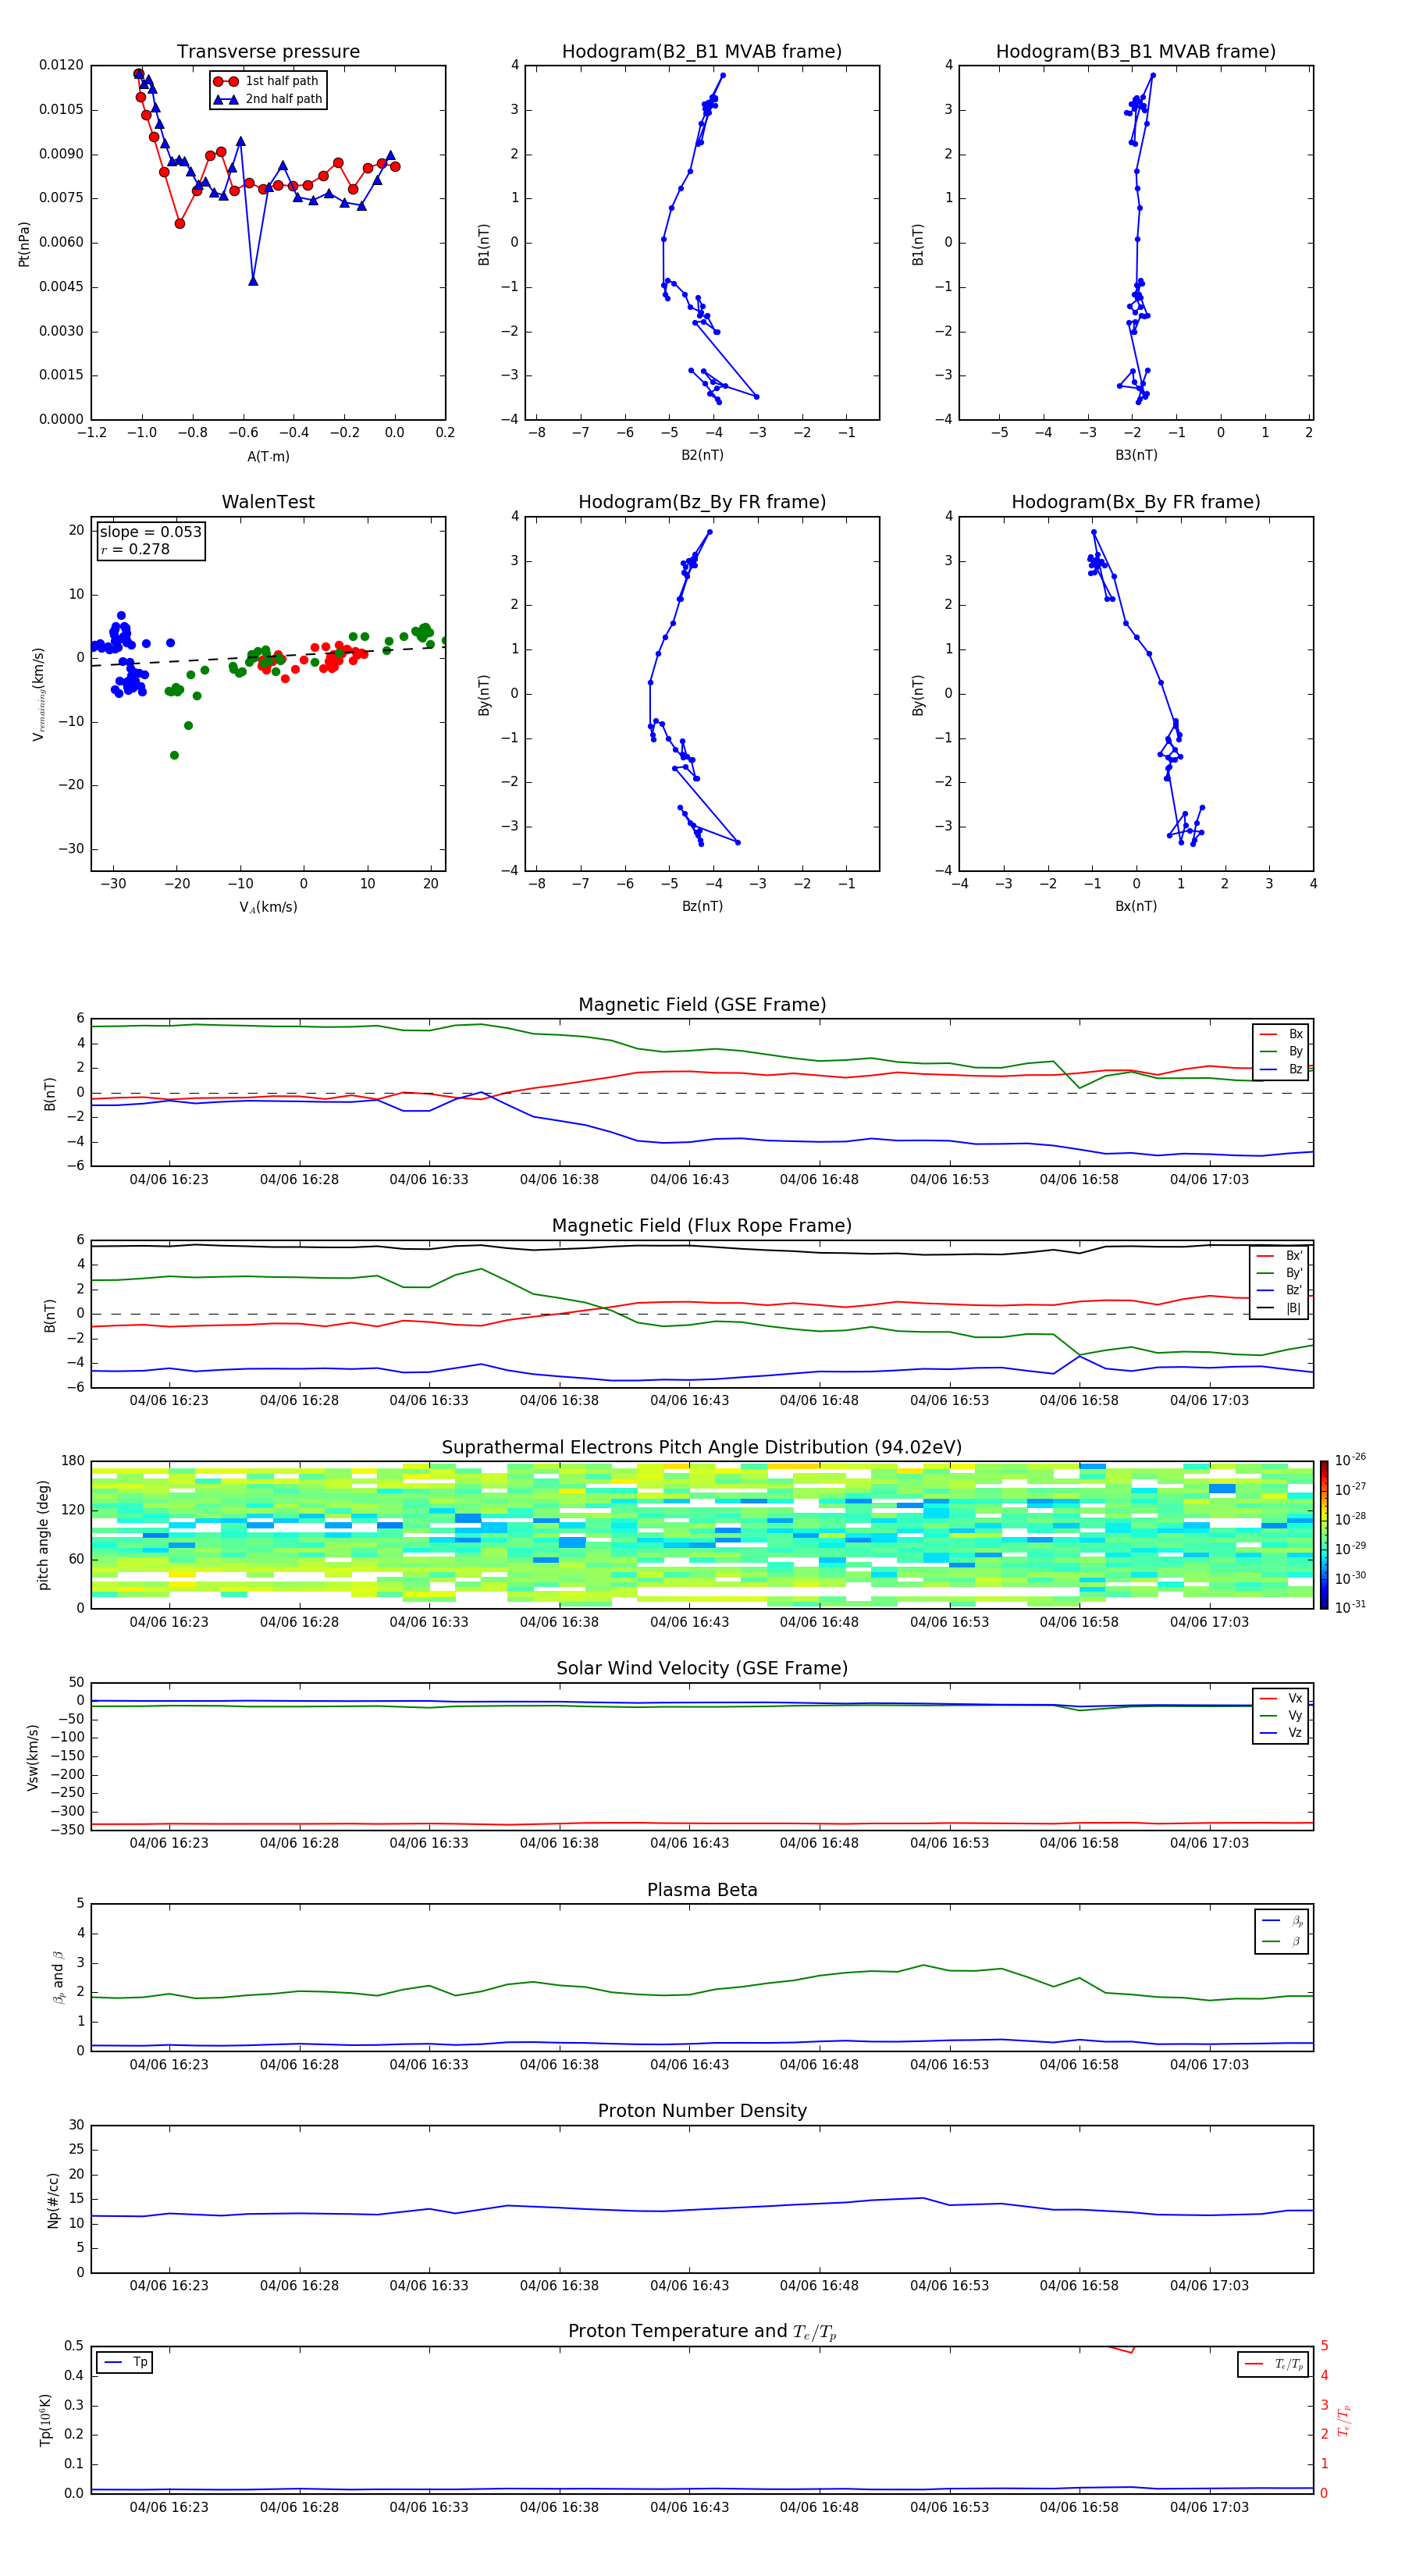Viewport: 1405px width, 2576px height.
Task: Click the 'Vsw(km/s)' axis label
Action: pos(32,1757)
